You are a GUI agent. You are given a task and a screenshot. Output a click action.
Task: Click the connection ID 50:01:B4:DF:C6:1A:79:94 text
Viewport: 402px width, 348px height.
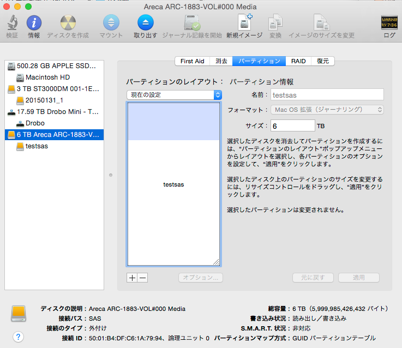[125, 338]
